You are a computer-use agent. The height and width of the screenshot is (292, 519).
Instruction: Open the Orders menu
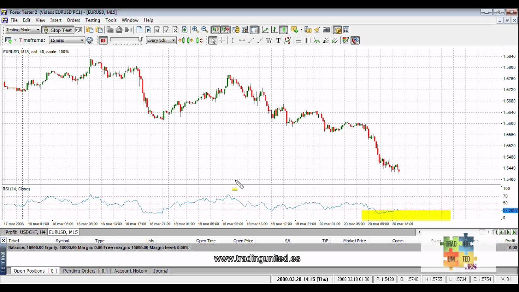point(73,20)
